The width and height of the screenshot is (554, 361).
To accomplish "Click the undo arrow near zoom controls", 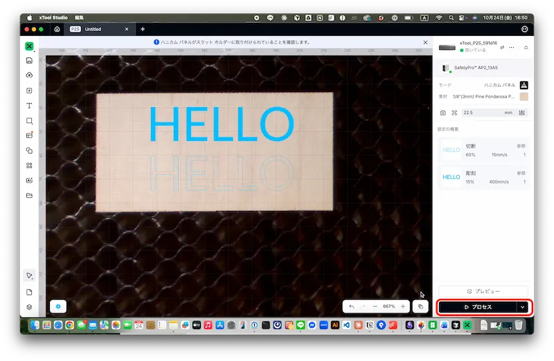I will [352, 306].
